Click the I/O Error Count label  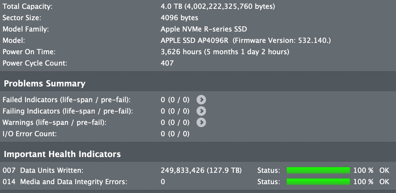pos(30,134)
